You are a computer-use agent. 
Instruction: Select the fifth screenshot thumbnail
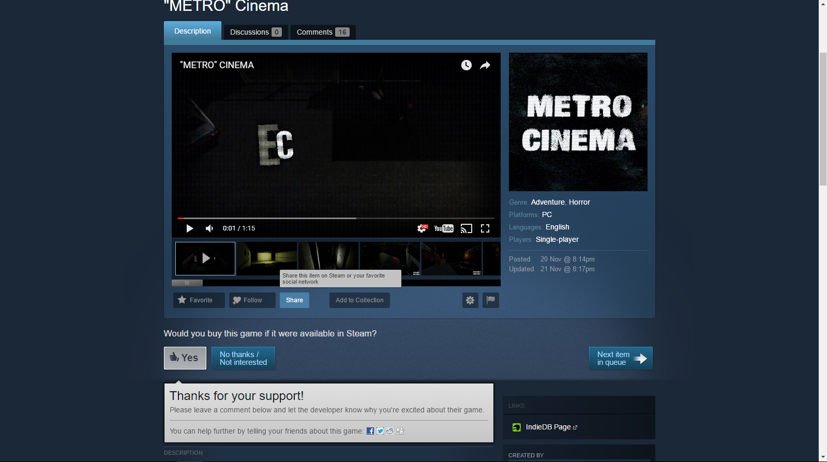click(x=452, y=258)
